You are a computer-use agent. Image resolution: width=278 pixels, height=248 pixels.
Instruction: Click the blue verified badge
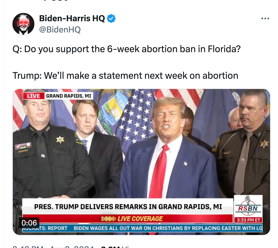(x=111, y=18)
